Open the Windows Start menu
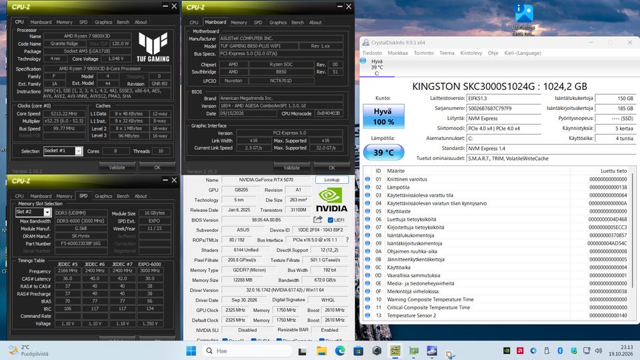 coord(191,351)
